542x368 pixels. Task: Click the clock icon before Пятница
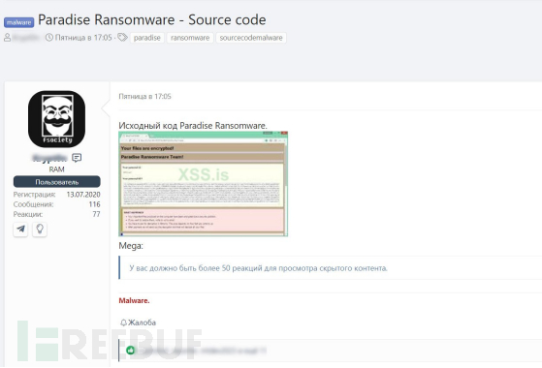click(x=49, y=37)
